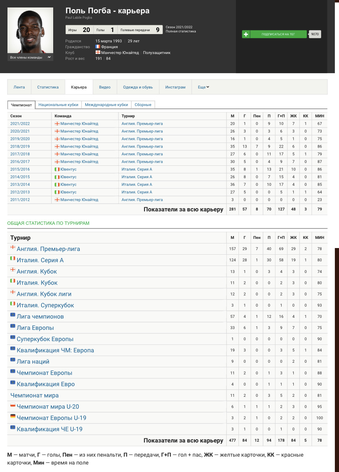Switch to Национальные кубки sub-tab
Image resolution: width=339 pixels, height=472 pixels.
coord(59,105)
